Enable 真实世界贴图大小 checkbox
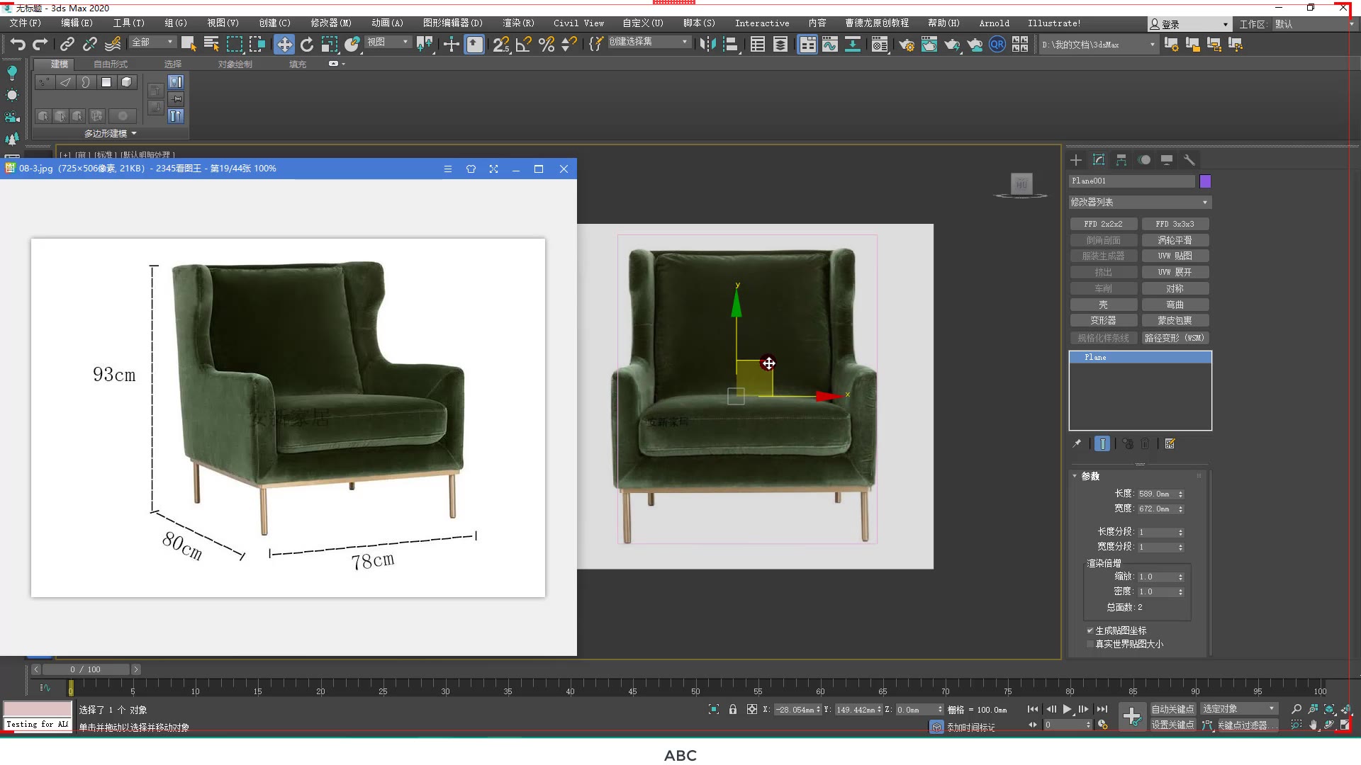 (1090, 644)
